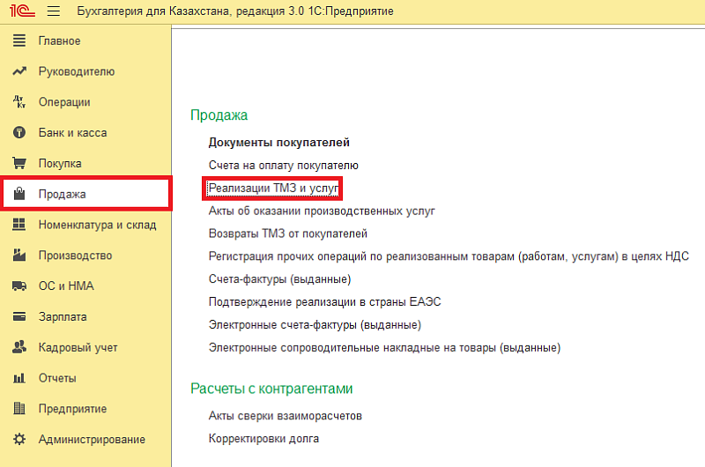Click the Руководителю chart icon
Screen dimensions: 705x467
coord(19,71)
